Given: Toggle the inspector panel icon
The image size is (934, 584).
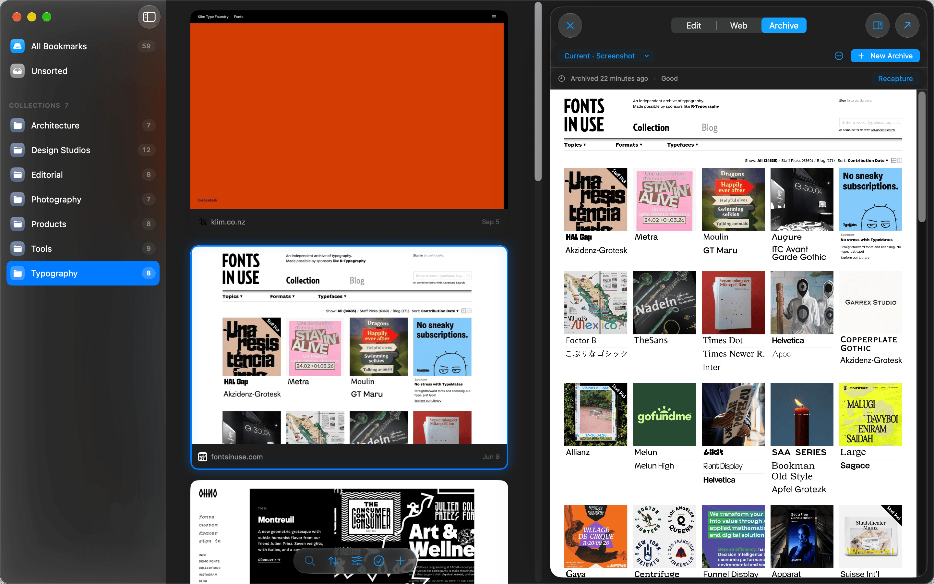Looking at the screenshot, I should pyautogui.click(x=877, y=26).
